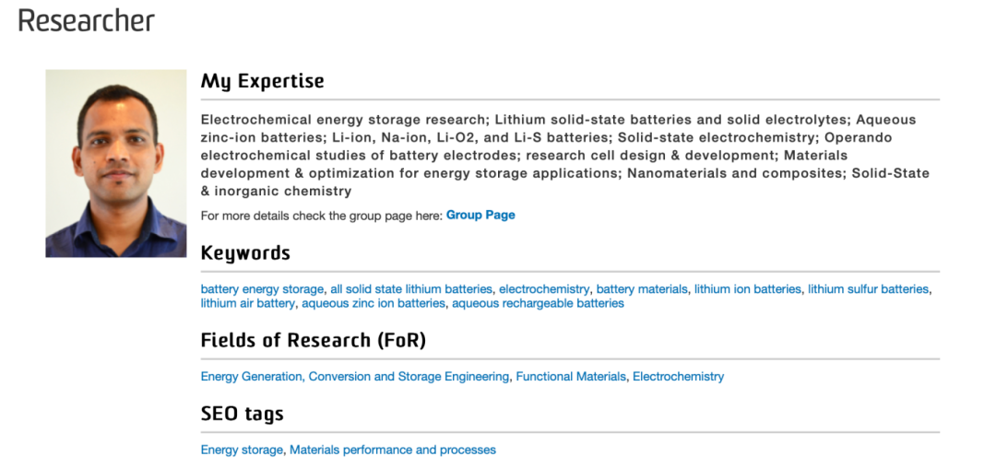
Task: Click the lithium sulfur batteries keyword
Action: (868, 289)
